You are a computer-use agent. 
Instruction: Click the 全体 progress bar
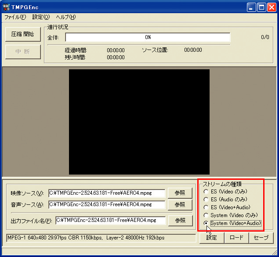tap(148, 37)
